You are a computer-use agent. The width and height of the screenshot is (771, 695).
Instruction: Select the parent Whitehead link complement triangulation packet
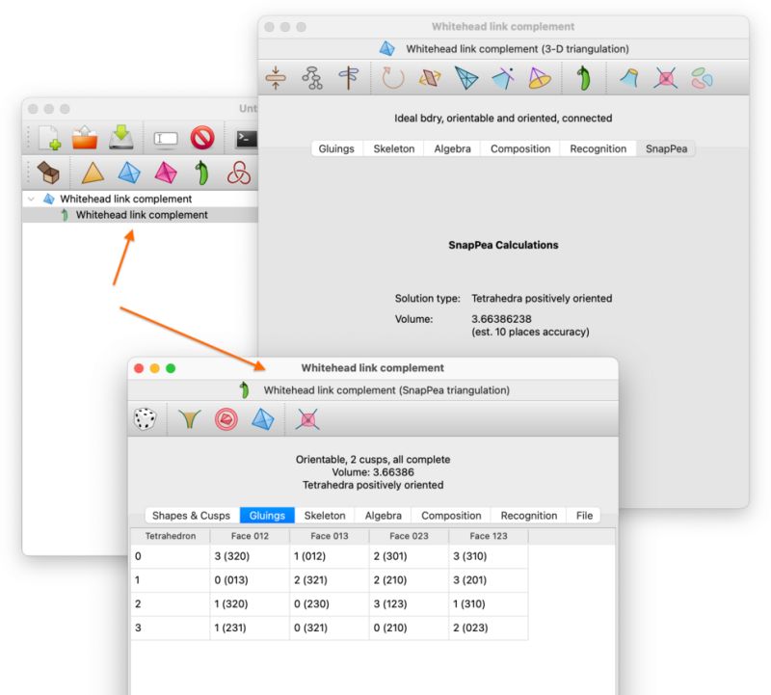(125, 199)
